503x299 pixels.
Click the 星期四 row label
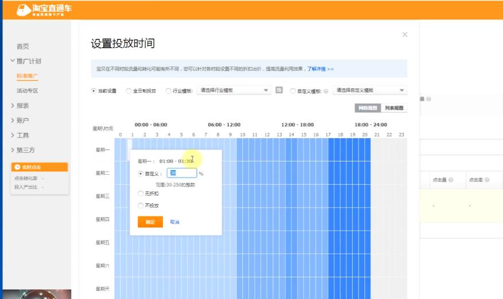[103, 219]
